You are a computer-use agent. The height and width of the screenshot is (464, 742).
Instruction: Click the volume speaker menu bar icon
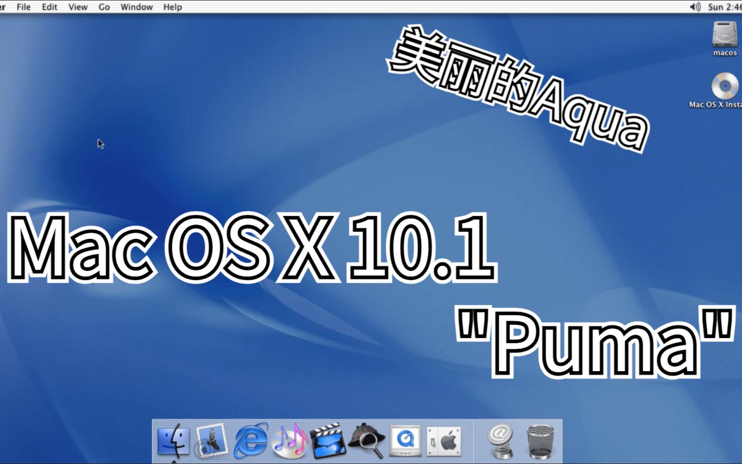[695, 7]
